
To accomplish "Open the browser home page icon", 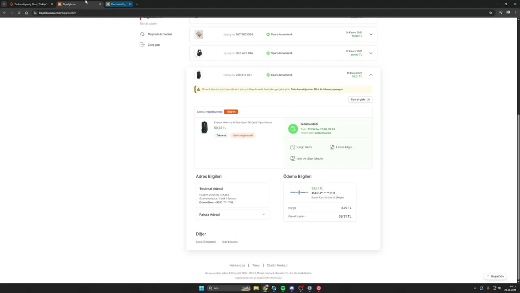I will tap(26, 13).
